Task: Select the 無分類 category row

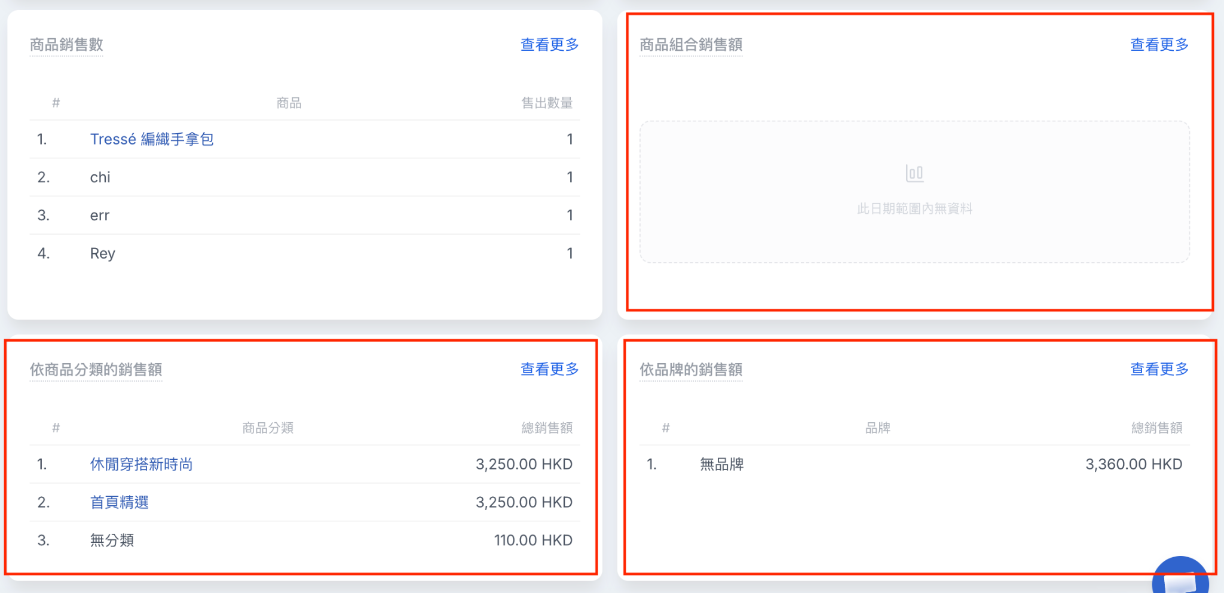Action: (x=305, y=540)
